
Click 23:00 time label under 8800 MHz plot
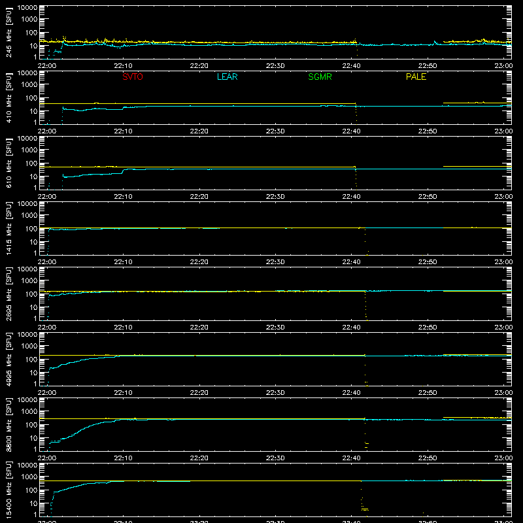(503, 458)
